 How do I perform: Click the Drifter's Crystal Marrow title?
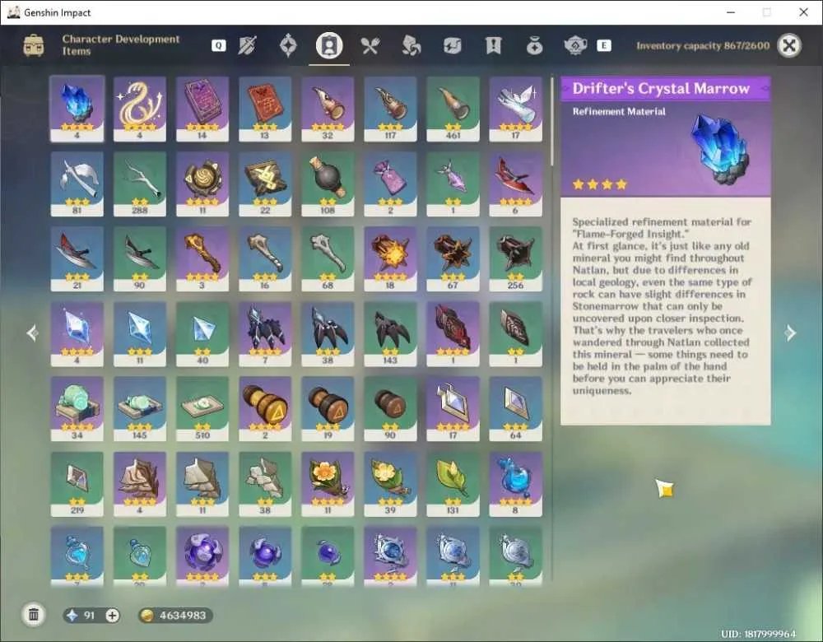[661, 88]
